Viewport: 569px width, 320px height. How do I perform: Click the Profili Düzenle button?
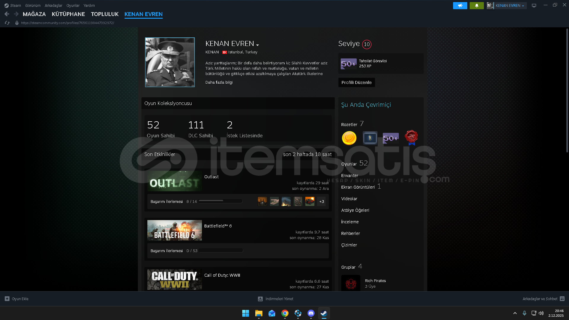[356, 82]
